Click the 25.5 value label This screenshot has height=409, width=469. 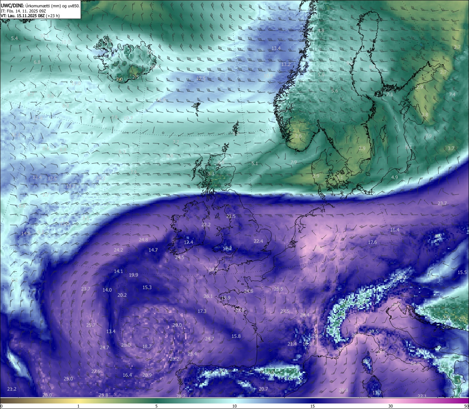[278, 289]
